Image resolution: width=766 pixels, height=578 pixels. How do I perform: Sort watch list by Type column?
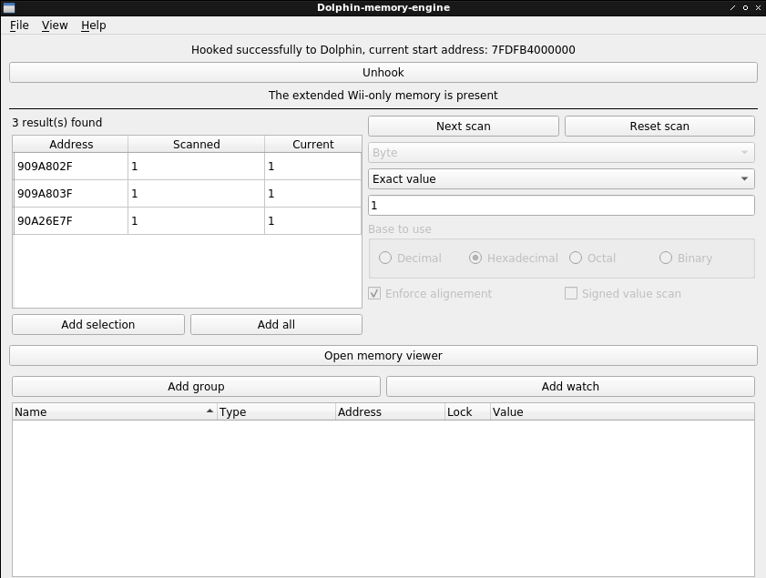pos(277,412)
